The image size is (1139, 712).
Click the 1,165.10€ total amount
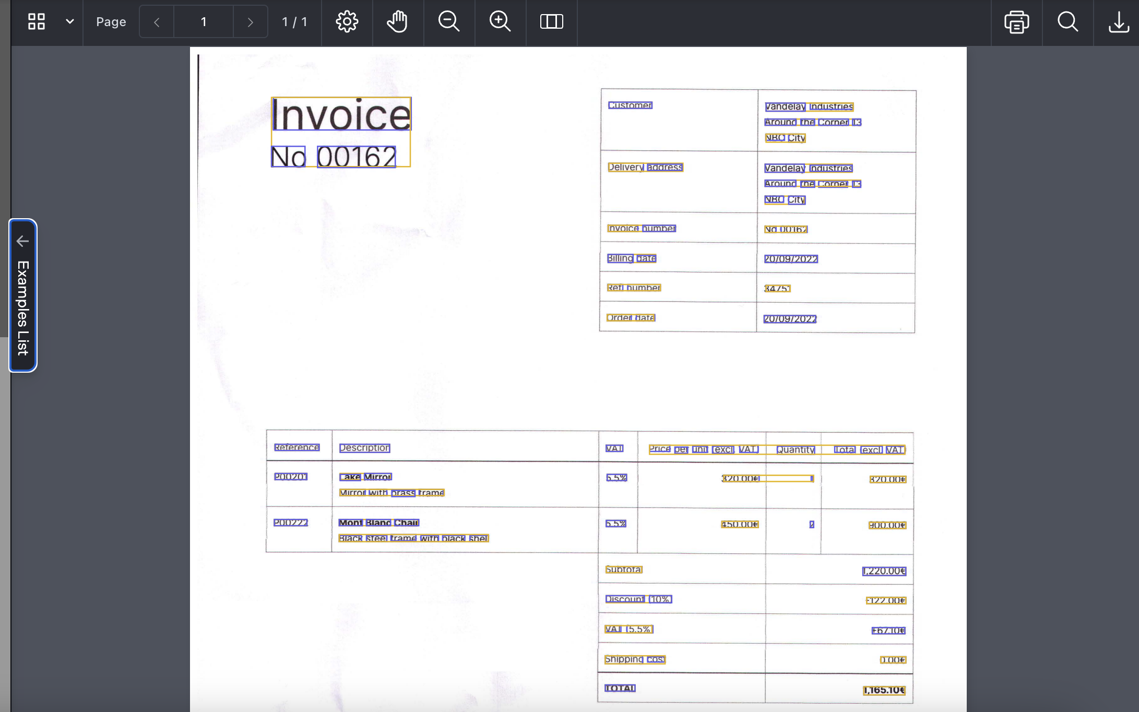click(884, 690)
